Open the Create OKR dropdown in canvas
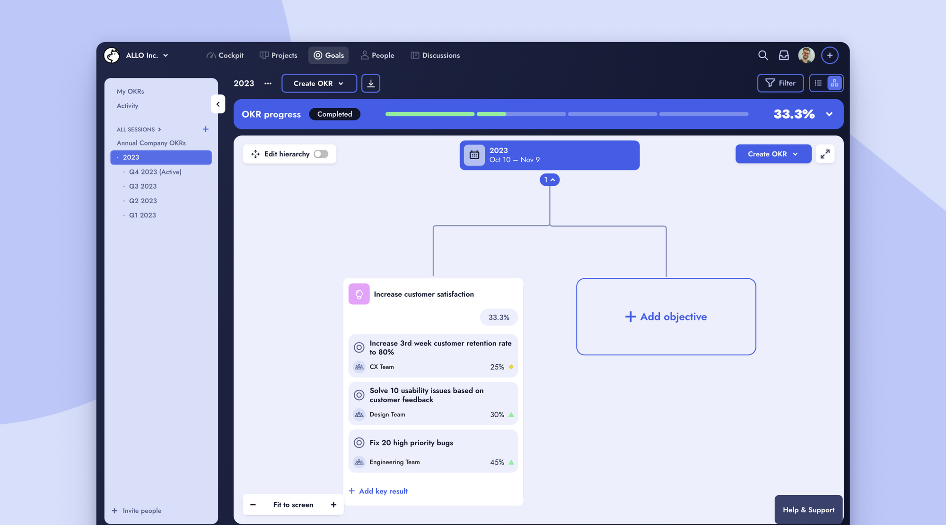This screenshot has height=525, width=946. [773, 154]
